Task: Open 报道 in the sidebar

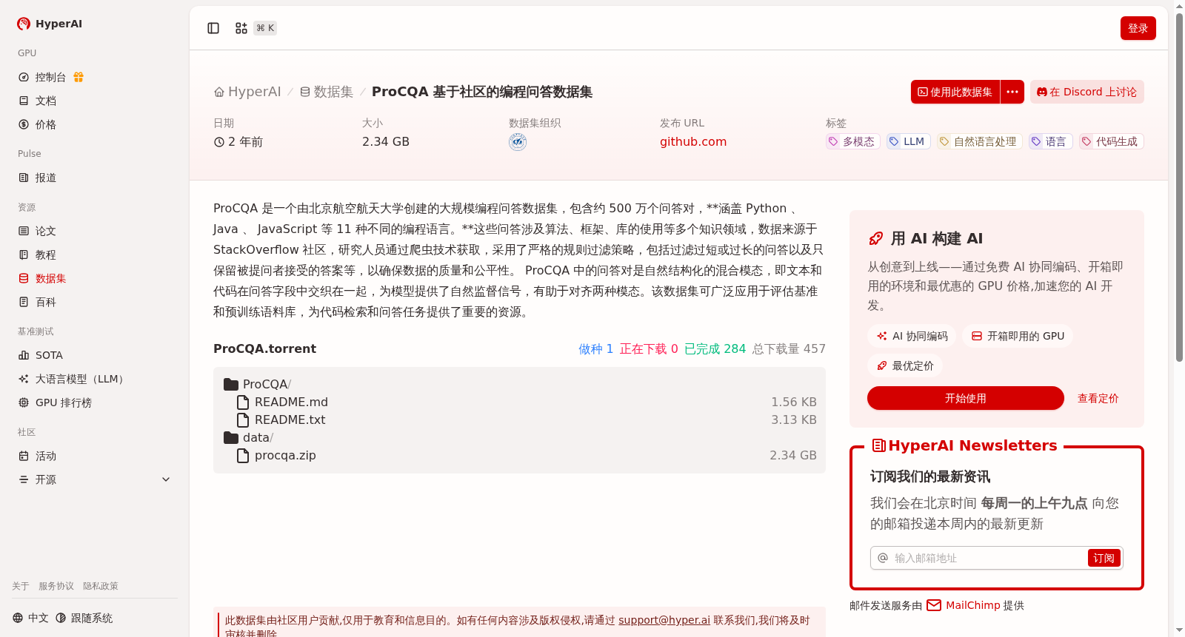Action: [x=46, y=178]
